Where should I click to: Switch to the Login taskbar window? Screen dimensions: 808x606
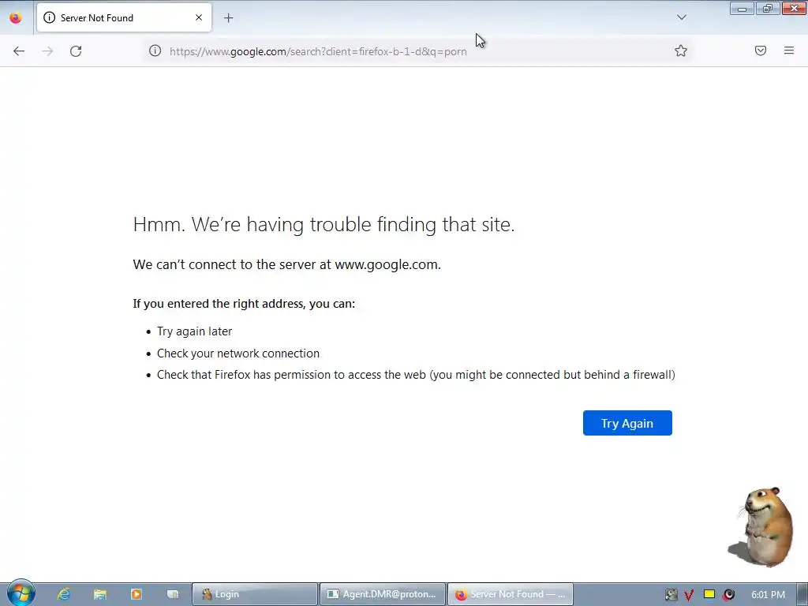(255, 594)
